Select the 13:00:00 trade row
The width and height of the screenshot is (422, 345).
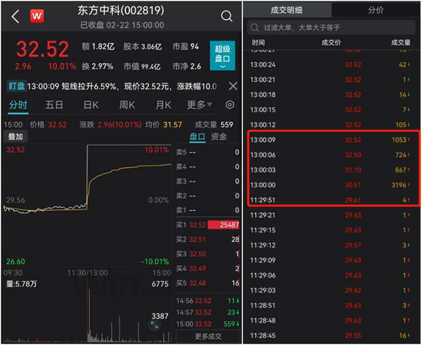[331, 185]
